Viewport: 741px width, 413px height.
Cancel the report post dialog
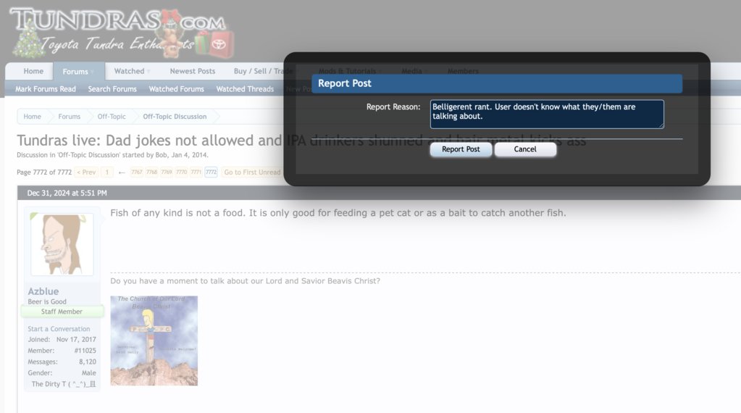525,149
